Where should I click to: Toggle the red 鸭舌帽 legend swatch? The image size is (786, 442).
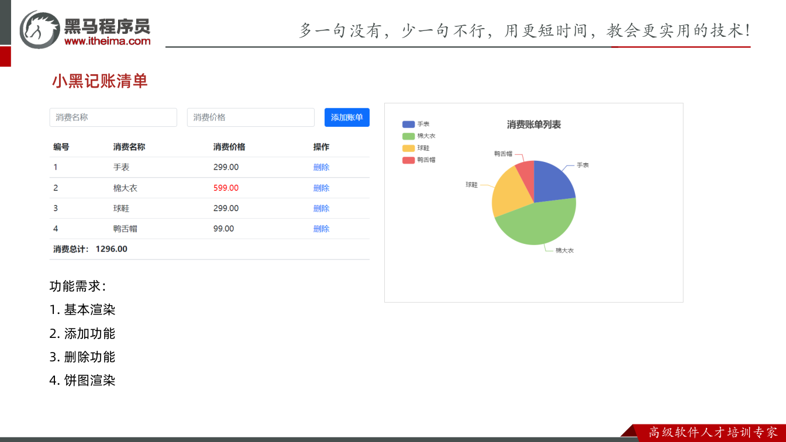click(408, 160)
